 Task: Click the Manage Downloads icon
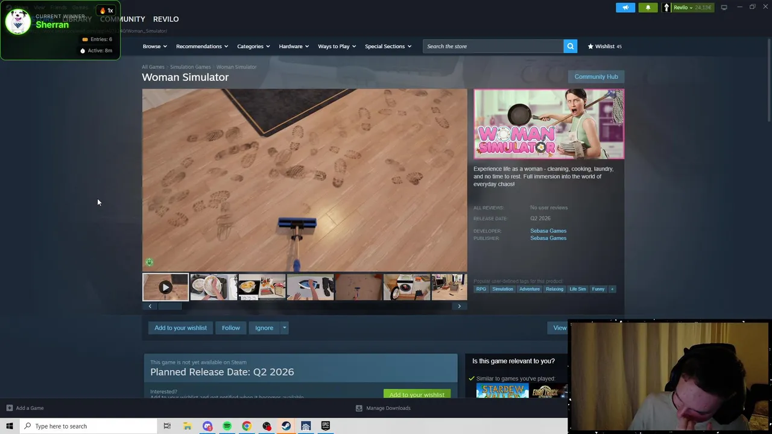[359, 408]
